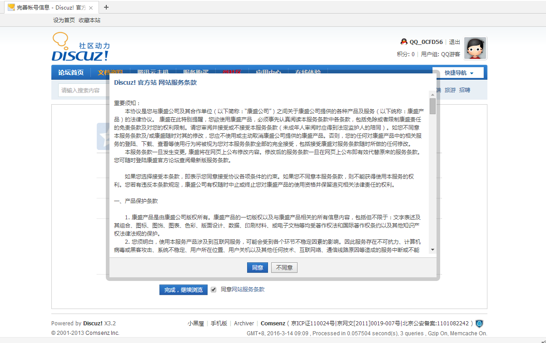Open a new browser tab
This screenshot has height=343, width=546.
pyautogui.click(x=106, y=7)
